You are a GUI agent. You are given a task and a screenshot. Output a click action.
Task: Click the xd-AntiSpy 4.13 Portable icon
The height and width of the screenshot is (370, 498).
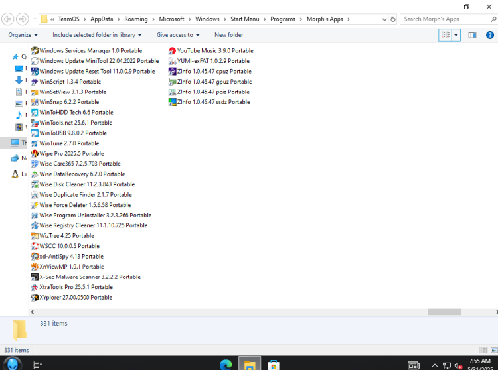(x=35, y=256)
